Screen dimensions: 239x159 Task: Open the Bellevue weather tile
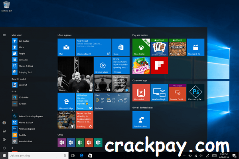coord(112,102)
